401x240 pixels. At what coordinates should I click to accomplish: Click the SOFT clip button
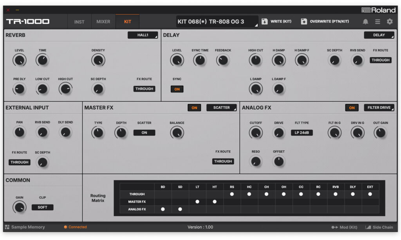[42, 208]
